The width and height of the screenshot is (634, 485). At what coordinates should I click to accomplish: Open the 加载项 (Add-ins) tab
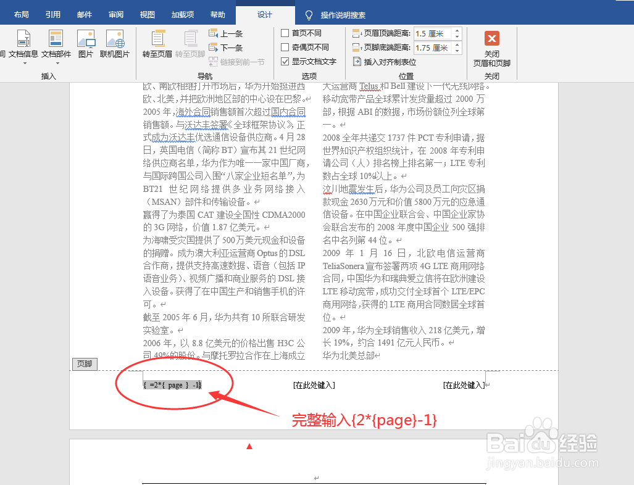(182, 15)
